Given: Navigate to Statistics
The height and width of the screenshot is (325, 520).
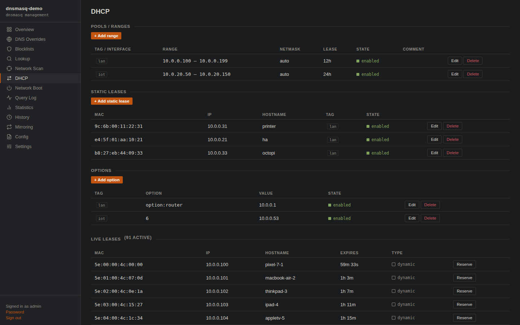Looking at the screenshot, I should coord(40,108).
